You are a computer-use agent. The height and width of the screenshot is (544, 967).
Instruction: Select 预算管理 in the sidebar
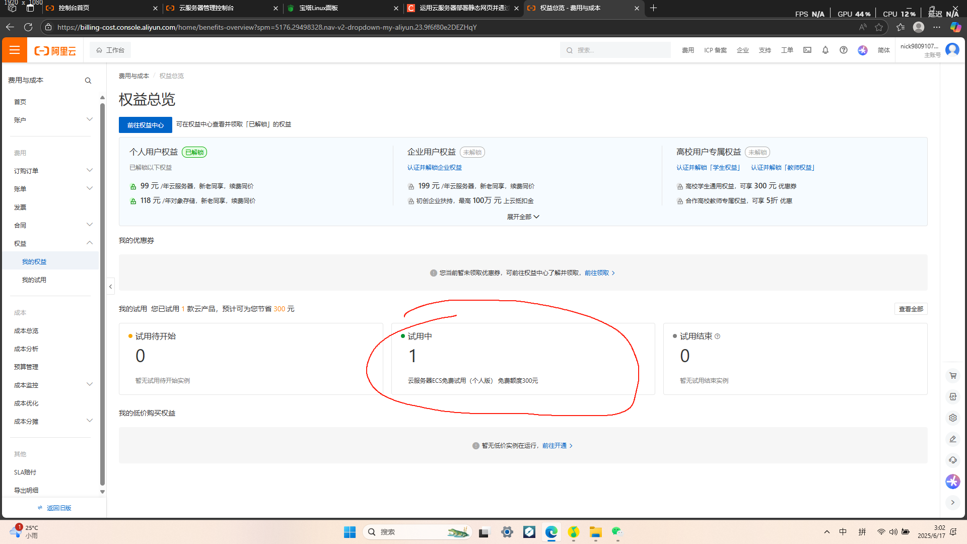(x=26, y=367)
